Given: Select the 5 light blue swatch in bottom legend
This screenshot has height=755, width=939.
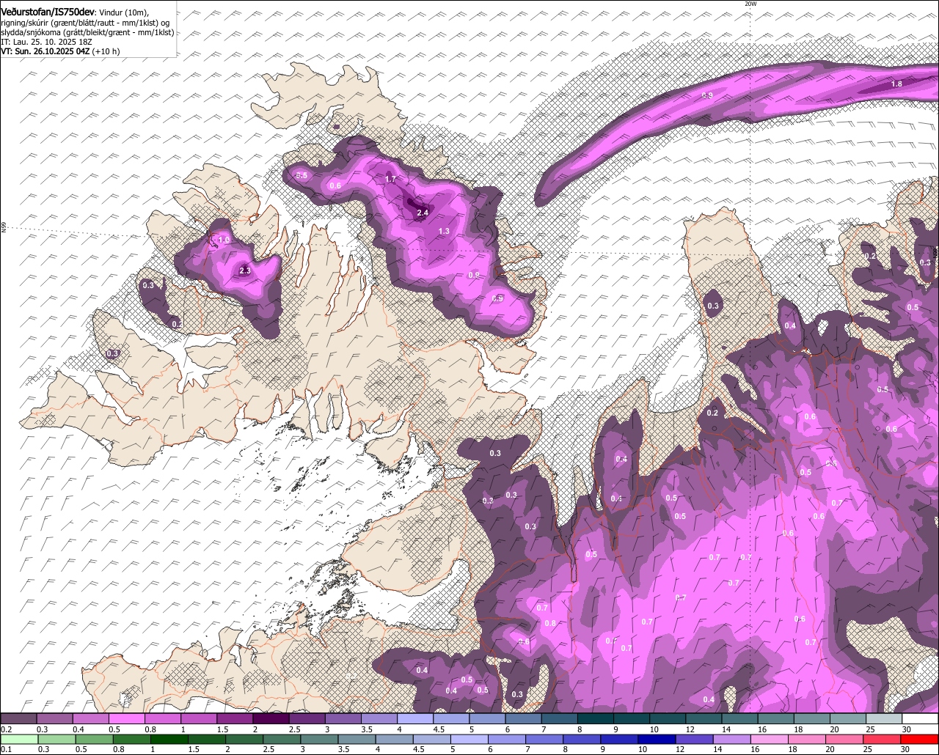Looking at the screenshot, I should (471, 739).
